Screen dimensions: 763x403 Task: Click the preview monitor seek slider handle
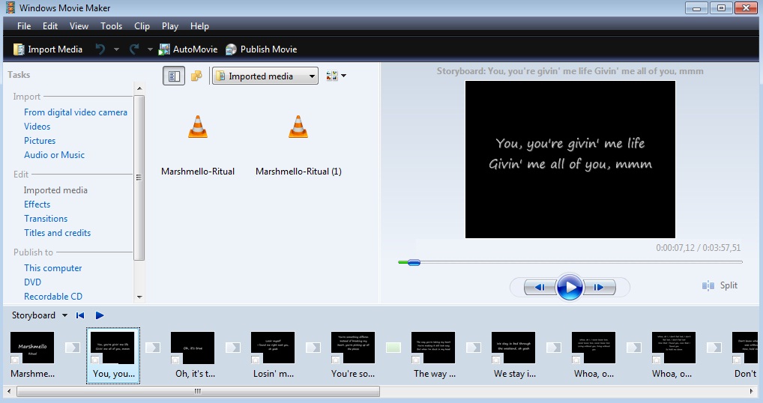tap(414, 262)
